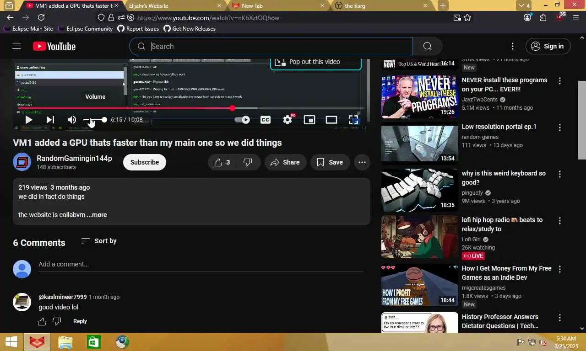
Task: Like the video
Action: [222, 162]
